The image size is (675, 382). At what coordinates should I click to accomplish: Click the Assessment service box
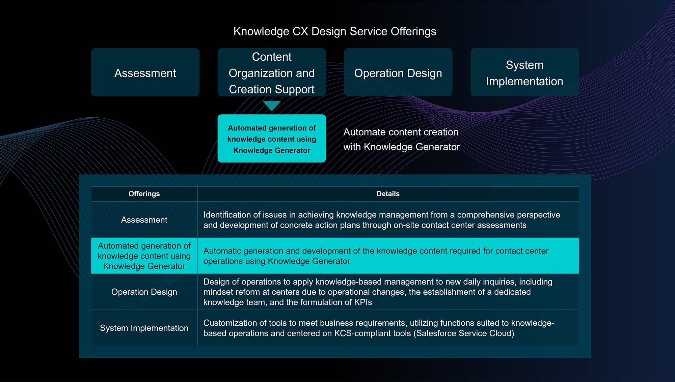(x=145, y=72)
